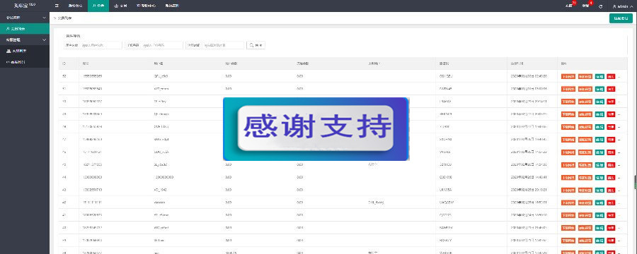Screen dimensions: 637x254
Task: Collapse the second sidebar group chevron
Action: tap(45, 40)
